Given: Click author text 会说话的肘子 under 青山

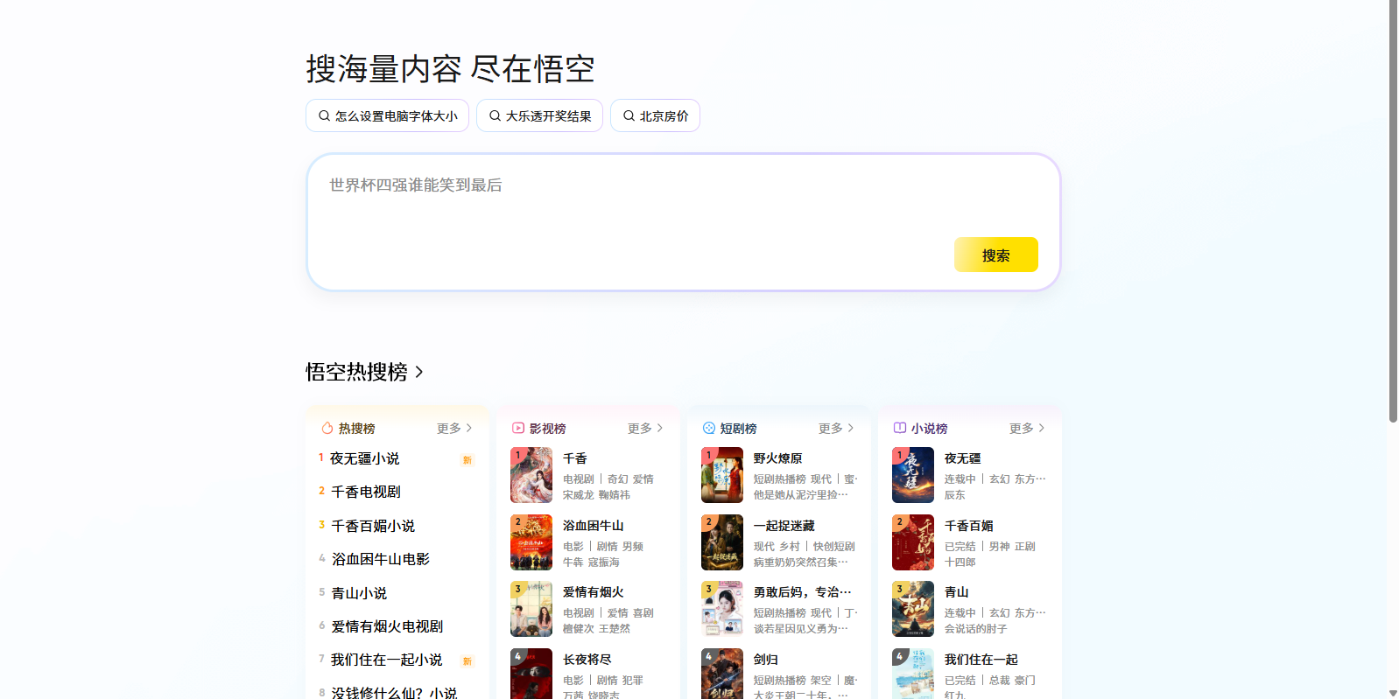Looking at the screenshot, I should pyautogui.click(x=975, y=629).
